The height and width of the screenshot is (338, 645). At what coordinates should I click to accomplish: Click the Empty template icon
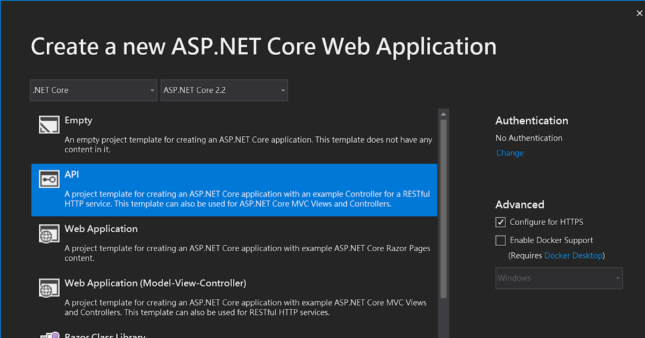click(x=49, y=124)
